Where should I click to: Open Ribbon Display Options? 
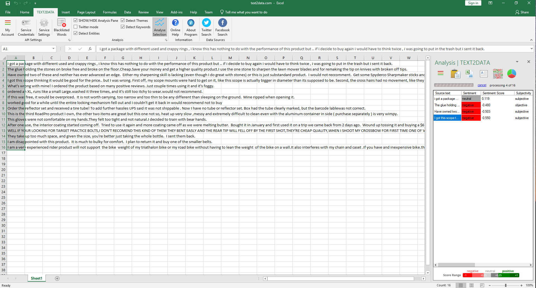tap(490, 3)
